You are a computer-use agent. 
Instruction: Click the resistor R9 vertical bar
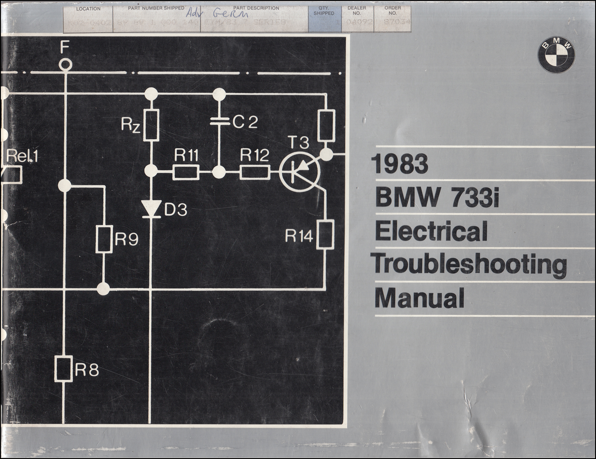point(103,238)
